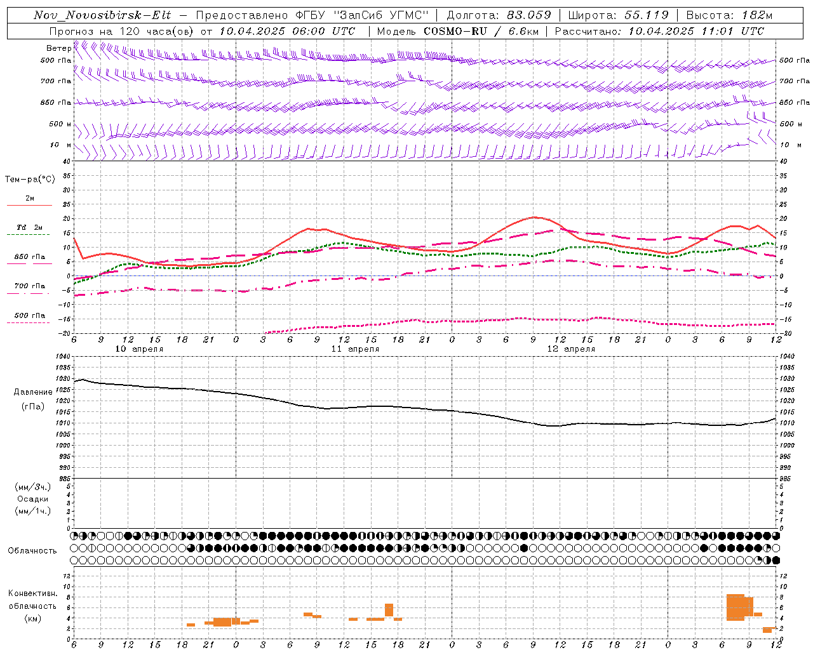813x650 pixels.
Task: Click the 'Тем-ра(°C)' temperature label
Action: point(30,180)
